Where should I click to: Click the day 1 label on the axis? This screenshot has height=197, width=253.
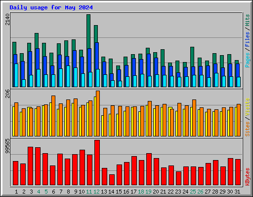(16, 192)
